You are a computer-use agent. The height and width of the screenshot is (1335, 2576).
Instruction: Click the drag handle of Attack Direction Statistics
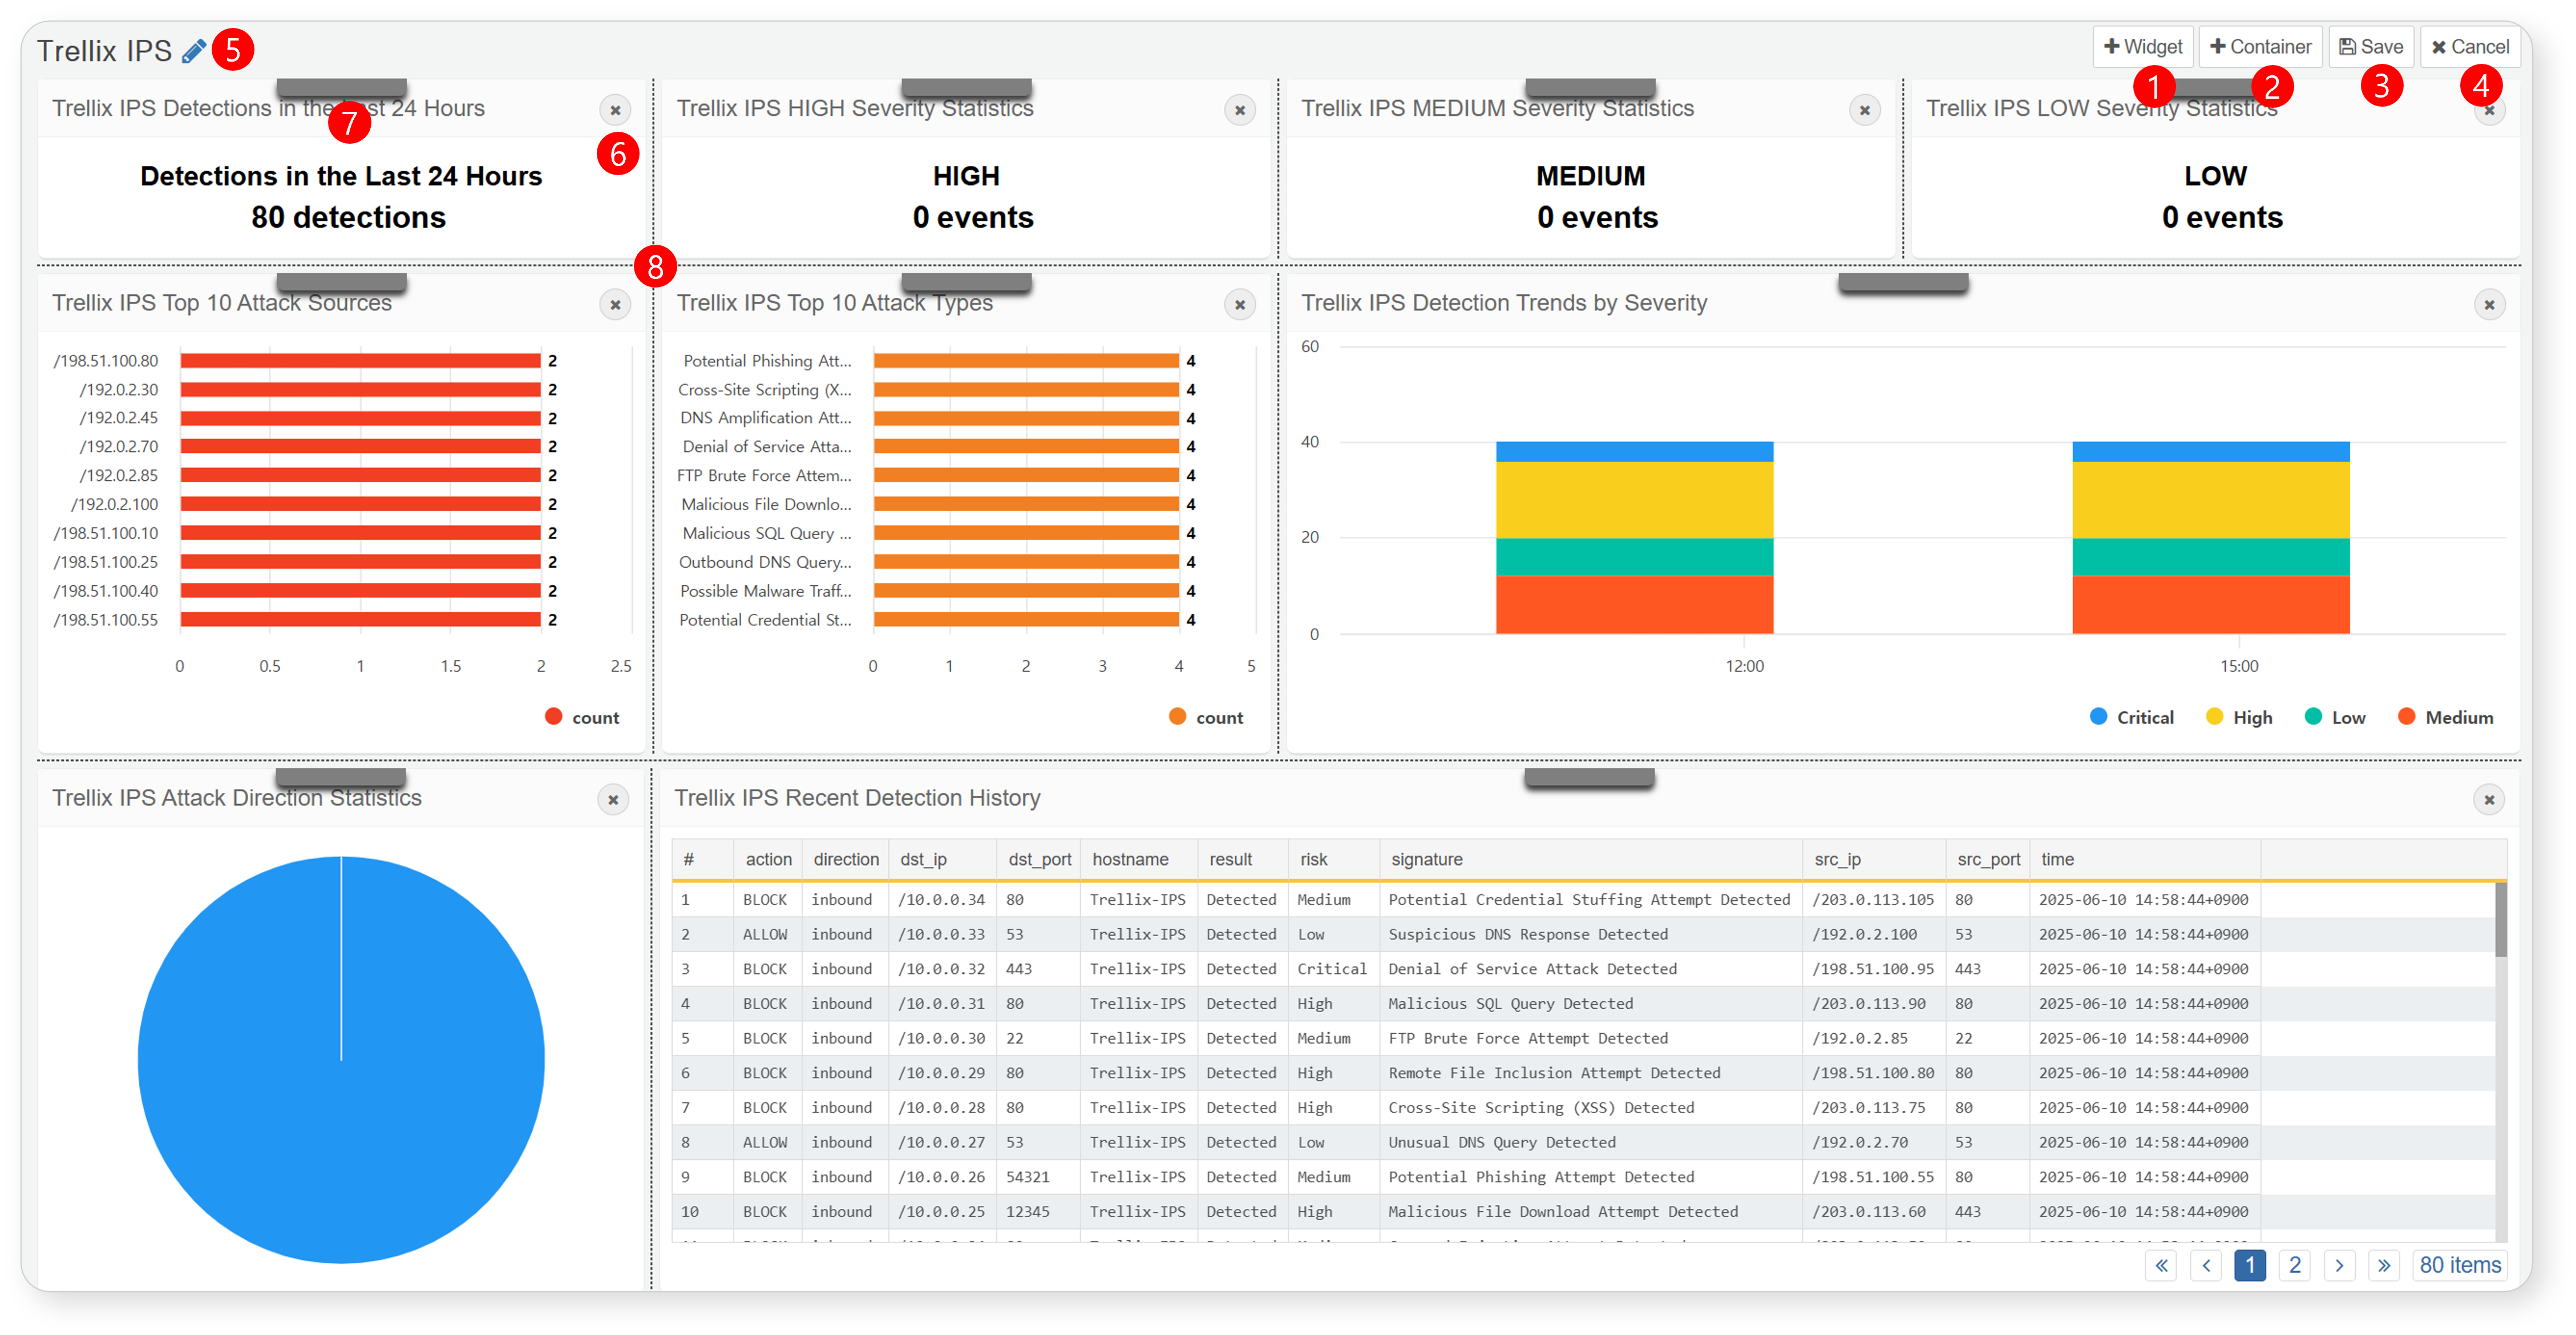tap(341, 778)
